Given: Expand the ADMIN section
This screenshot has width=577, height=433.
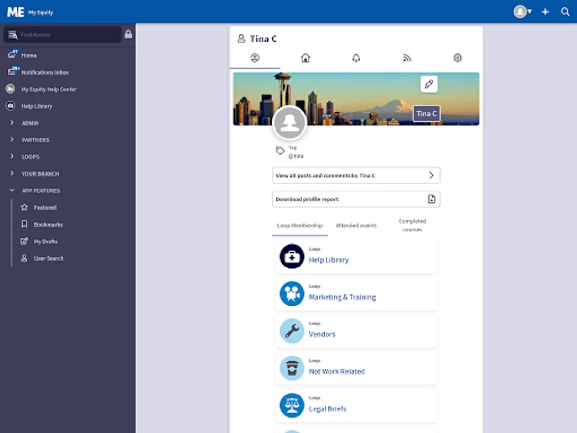Looking at the screenshot, I should pos(30,123).
